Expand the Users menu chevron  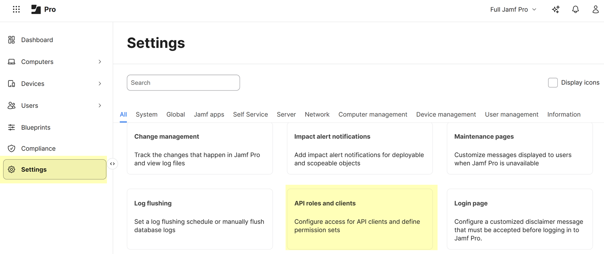100,105
